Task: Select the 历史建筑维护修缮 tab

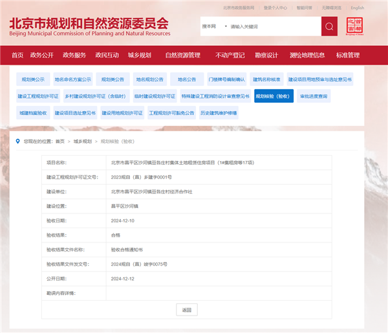Action: click(x=219, y=113)
